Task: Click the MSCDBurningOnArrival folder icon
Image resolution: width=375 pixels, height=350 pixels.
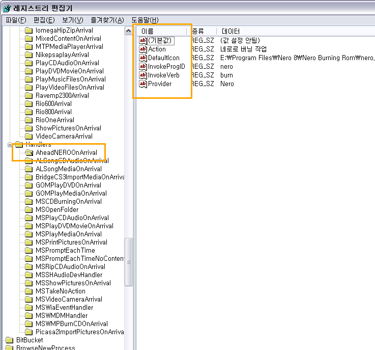Action: point(28,202)
